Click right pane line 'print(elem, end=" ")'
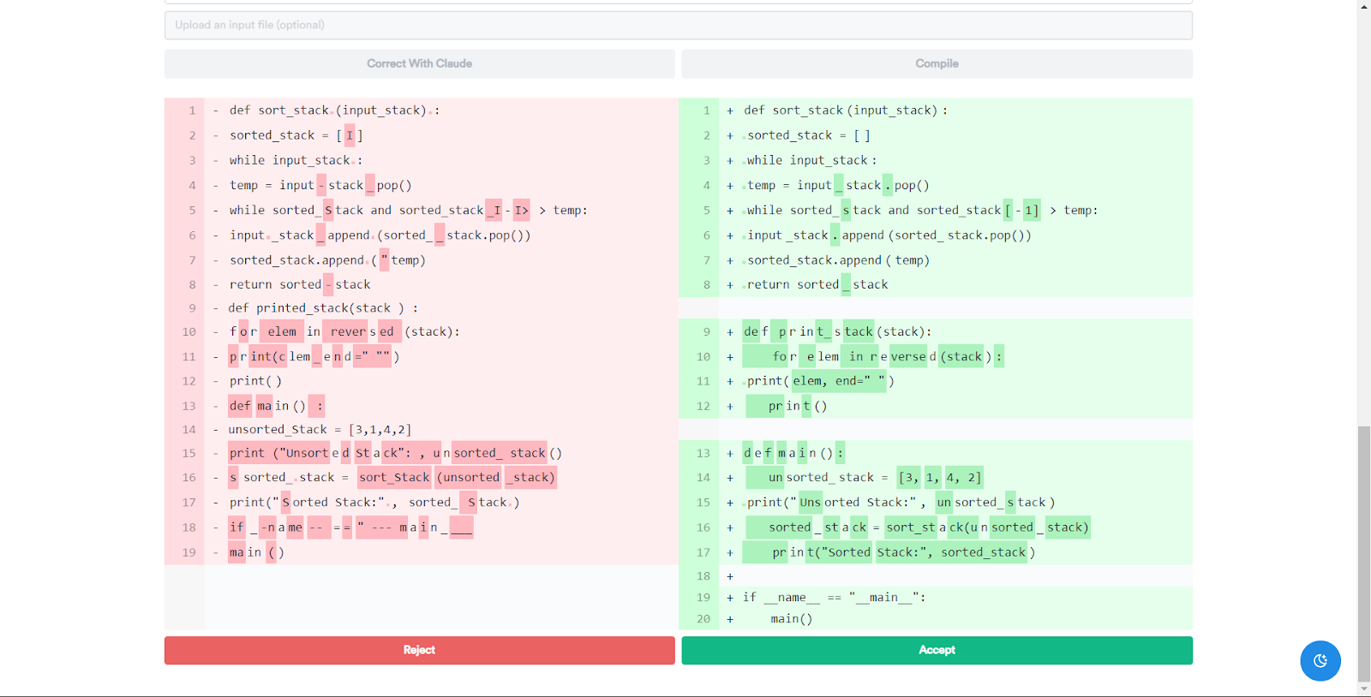Image resolution: width=1371 pixels, height=697 pixels. [x=820, y=381]
